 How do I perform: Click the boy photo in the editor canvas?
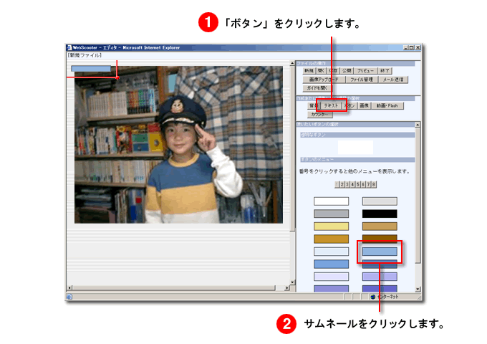click(178, 145)
